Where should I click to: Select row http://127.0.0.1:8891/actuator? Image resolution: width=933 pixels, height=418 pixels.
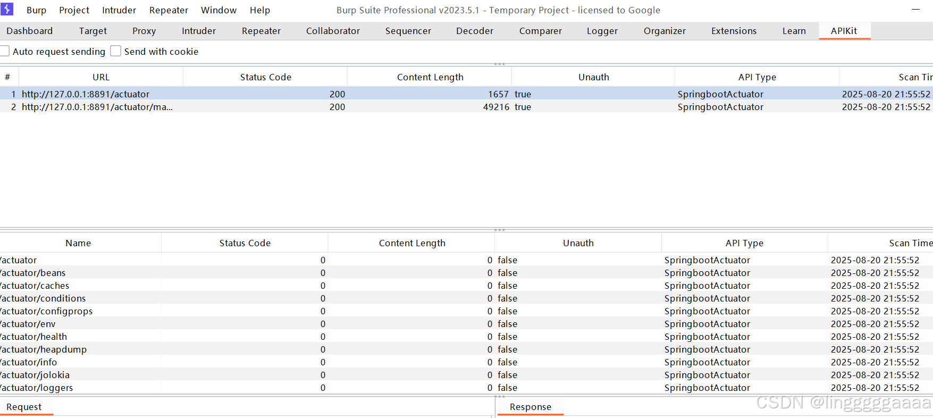point(466,94)
